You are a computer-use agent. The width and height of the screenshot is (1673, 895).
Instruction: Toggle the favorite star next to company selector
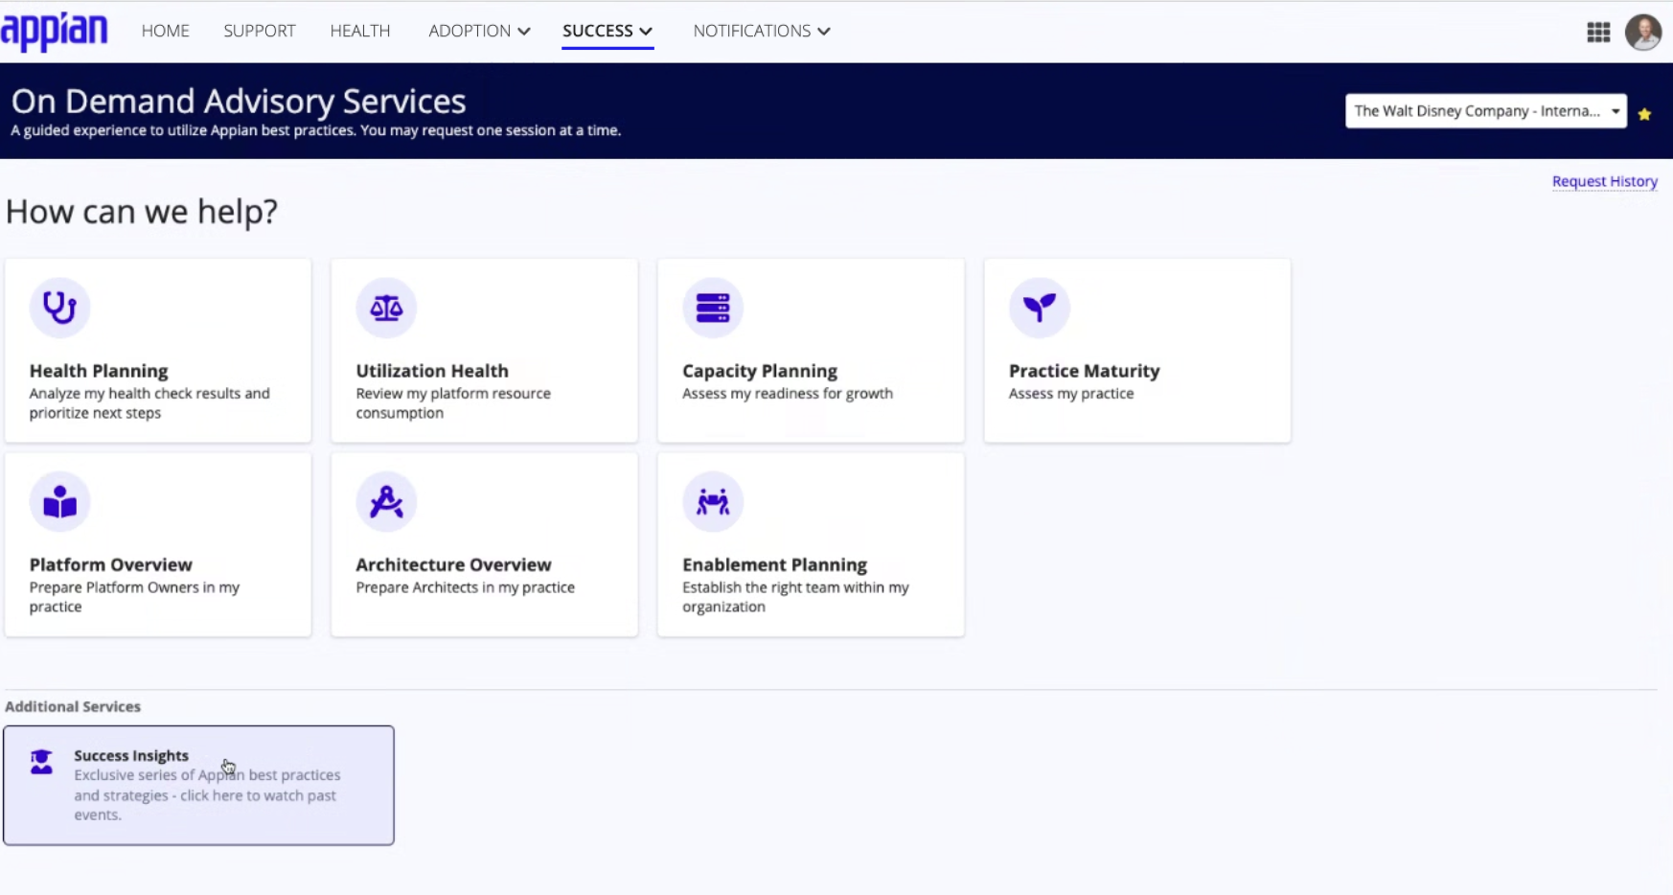[1644, 114]
